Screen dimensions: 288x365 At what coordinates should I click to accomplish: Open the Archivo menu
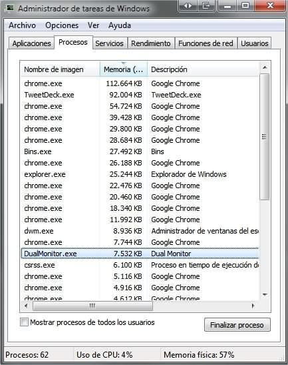[22, 25]
